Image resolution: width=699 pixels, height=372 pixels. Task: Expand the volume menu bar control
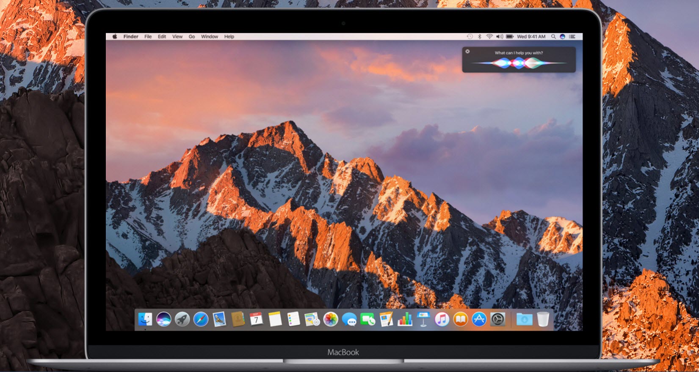click(500, 37)
